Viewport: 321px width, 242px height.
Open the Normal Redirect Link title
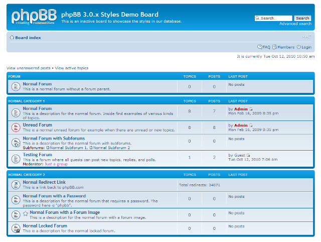pyautogui.click(x=44, y=182)
